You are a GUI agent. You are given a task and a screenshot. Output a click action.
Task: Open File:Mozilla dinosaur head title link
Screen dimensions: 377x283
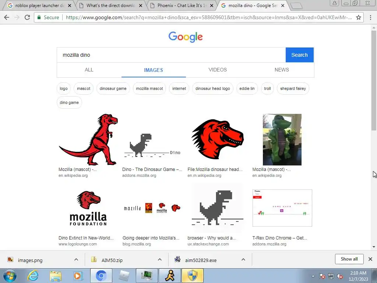pyautogui.click(x=215, y=170)
